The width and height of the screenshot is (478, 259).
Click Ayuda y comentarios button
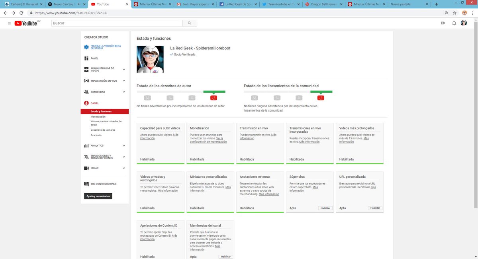pyautogui.click(x=98, y=196)
